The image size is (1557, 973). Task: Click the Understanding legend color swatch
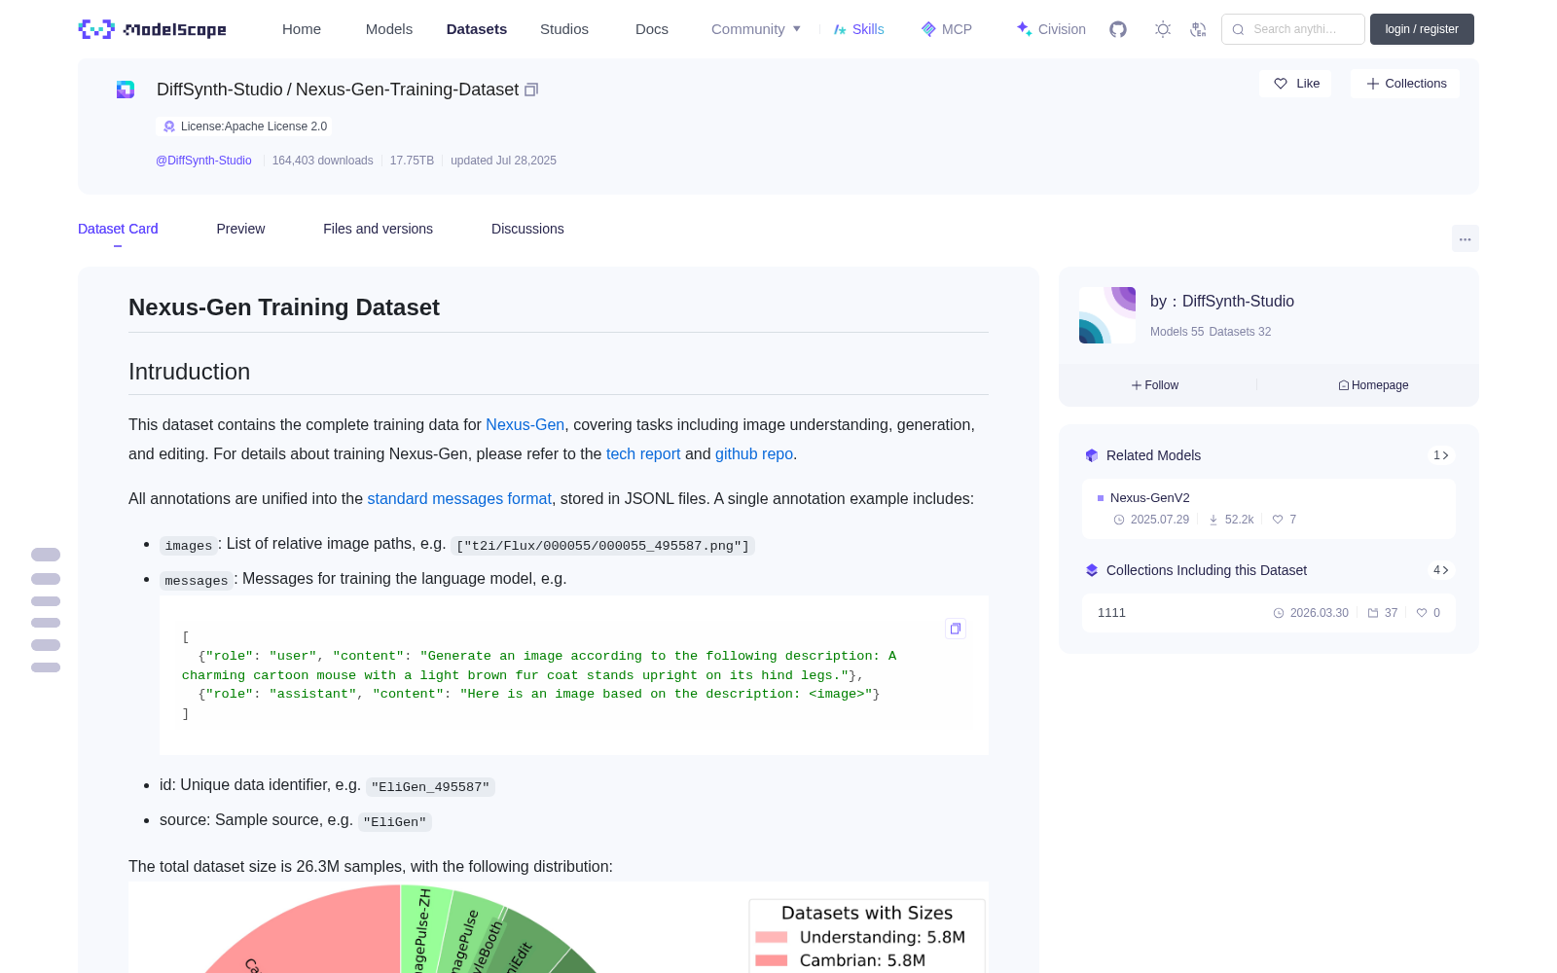coord(771,938)
